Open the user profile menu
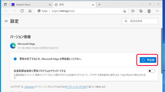The image size is (165, 92). tap(149, 11)
